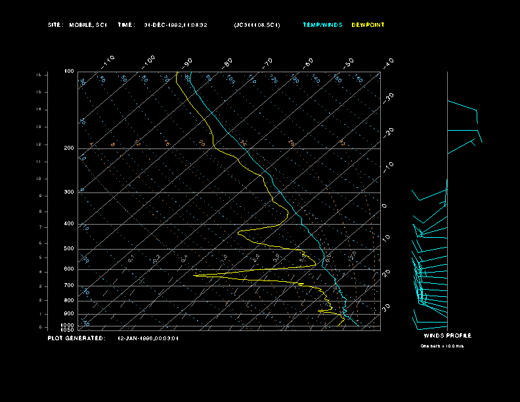520x402 pixels.
Task: Click pressure level label "900"
Action: pos(69,314)
